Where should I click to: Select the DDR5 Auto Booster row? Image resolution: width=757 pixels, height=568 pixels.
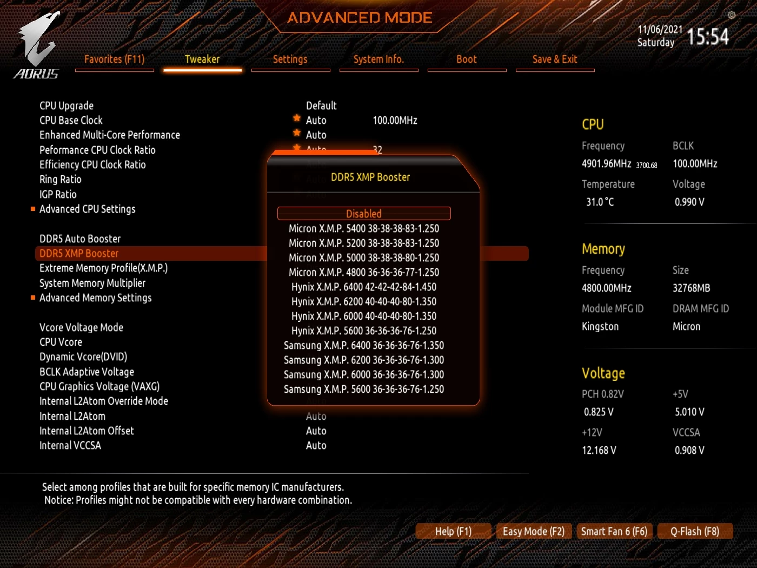[80, 239]
